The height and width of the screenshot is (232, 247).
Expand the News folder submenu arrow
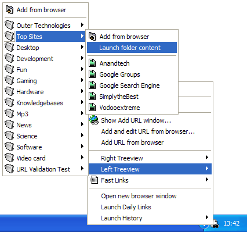coord(82,124)
